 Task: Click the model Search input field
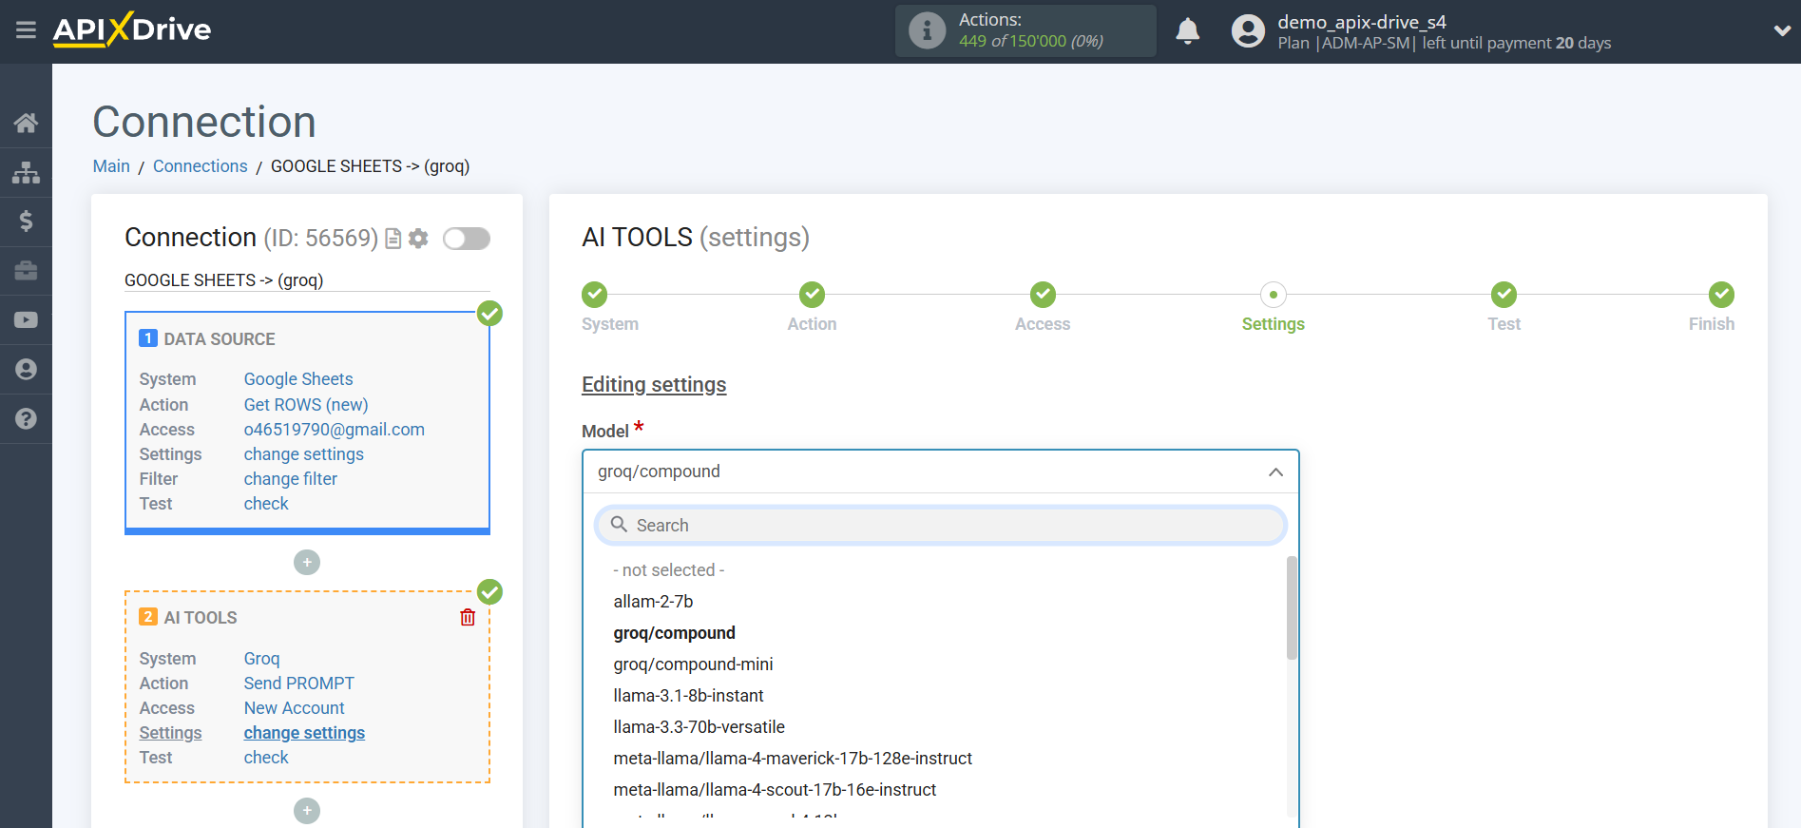(940, 526)
